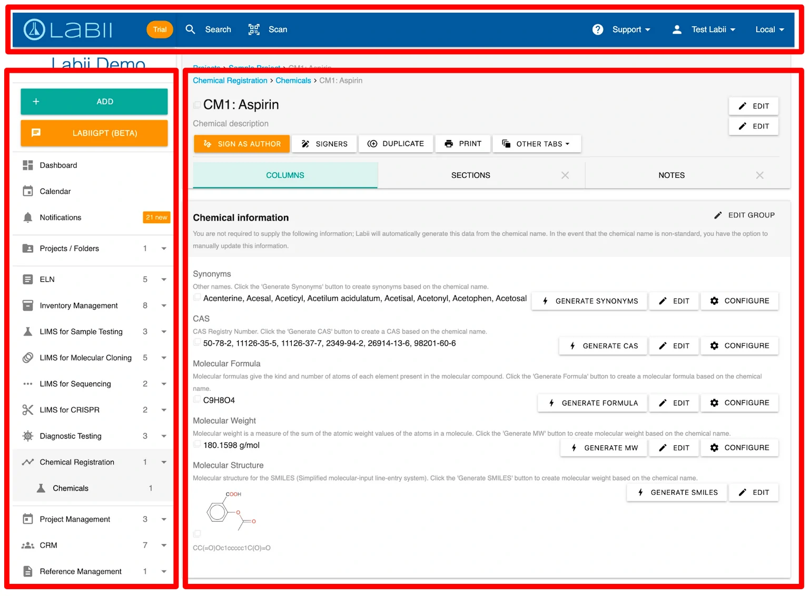Select the checkbox next to Synonyms value

[x=197, y=297]
